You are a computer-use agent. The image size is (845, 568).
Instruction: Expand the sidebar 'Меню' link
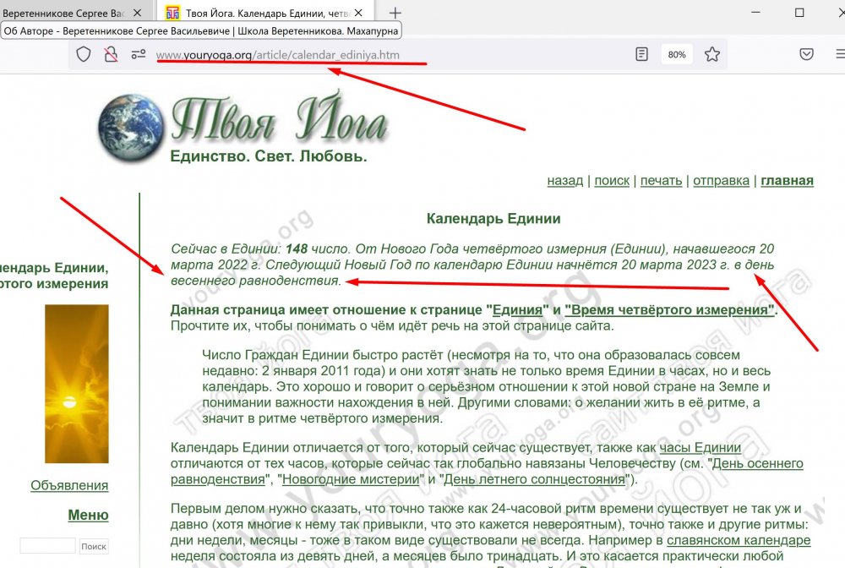coord(88,515)
